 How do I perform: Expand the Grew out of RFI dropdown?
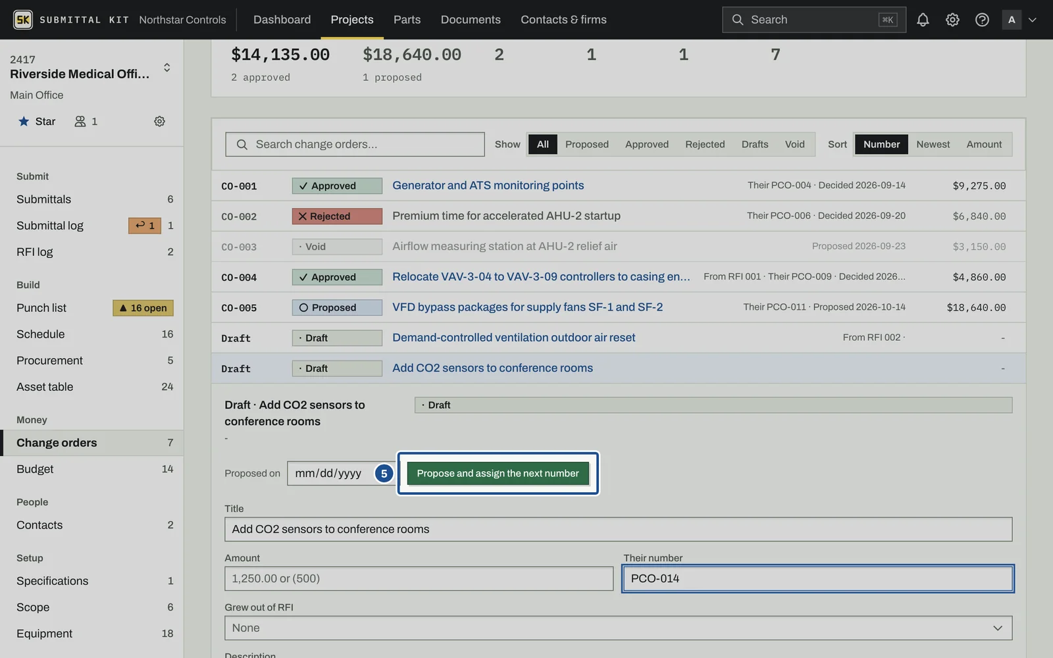tap(618, 628)
